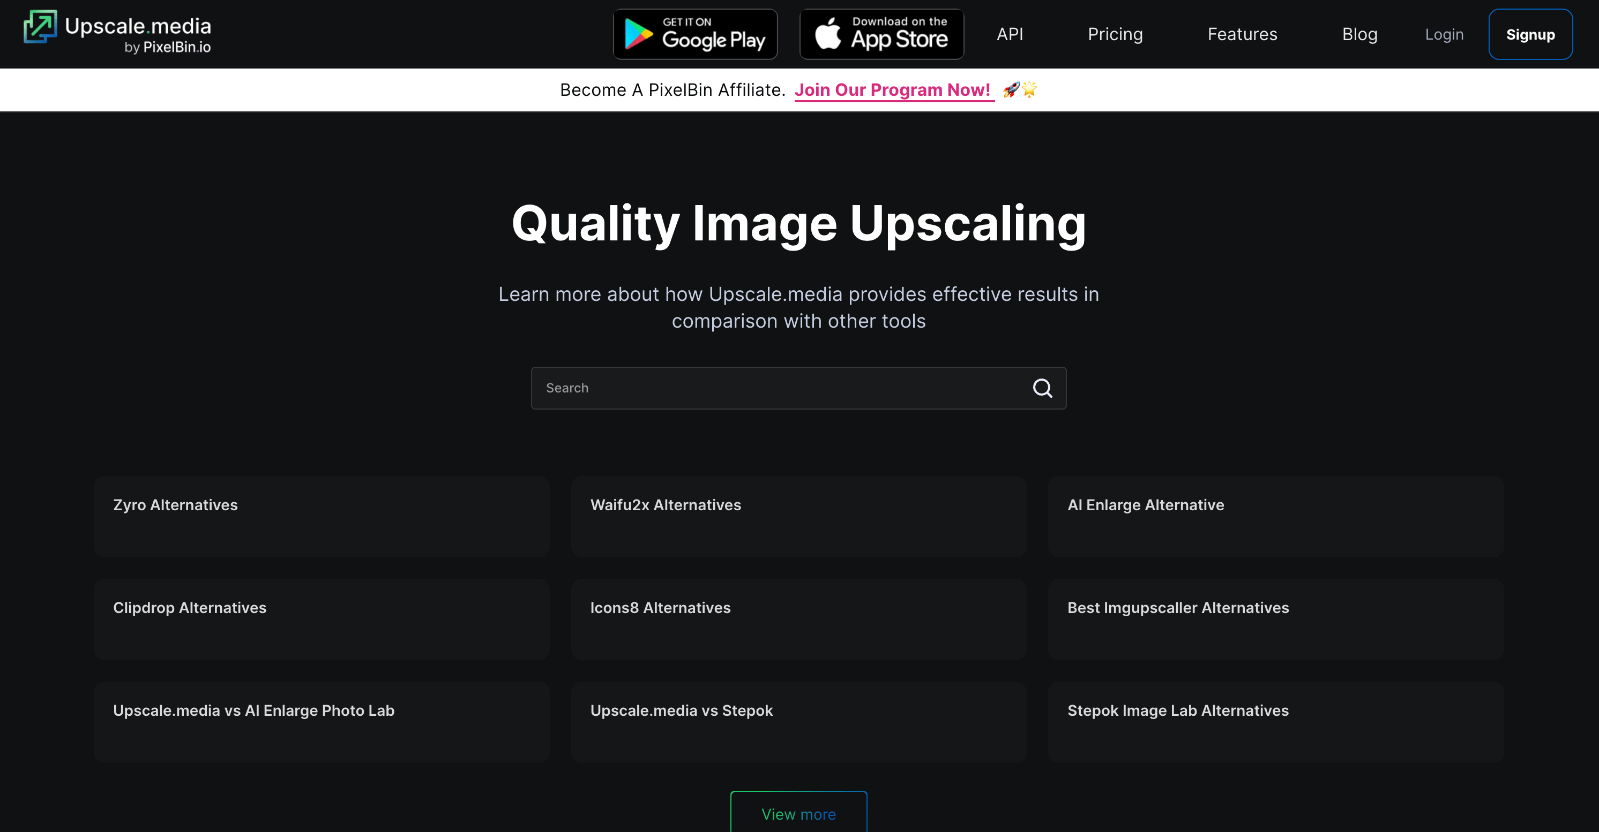Open the Icons8 Alternatives card

click(x=798, y=619)
